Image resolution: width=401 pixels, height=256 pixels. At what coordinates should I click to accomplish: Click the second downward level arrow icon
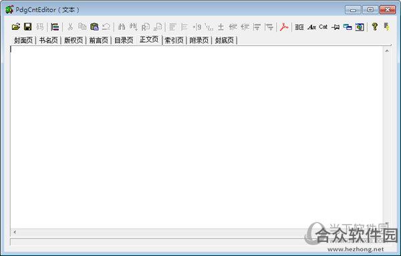(269, 27)
